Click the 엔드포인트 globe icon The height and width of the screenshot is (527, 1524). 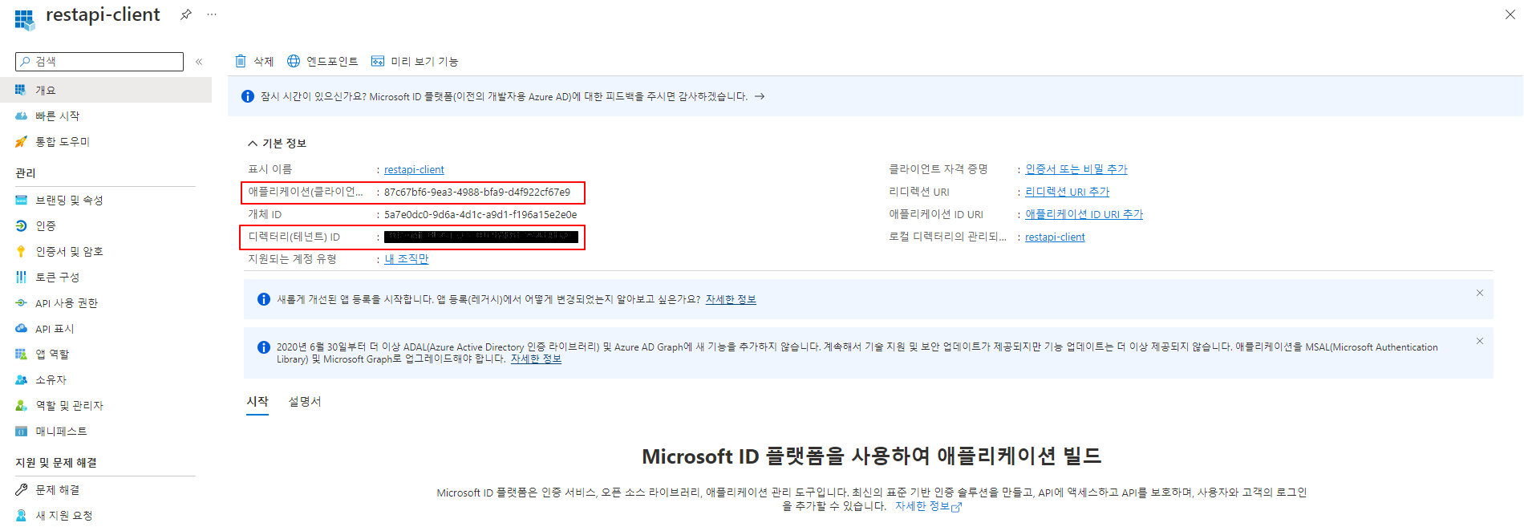tap(294, 61)
